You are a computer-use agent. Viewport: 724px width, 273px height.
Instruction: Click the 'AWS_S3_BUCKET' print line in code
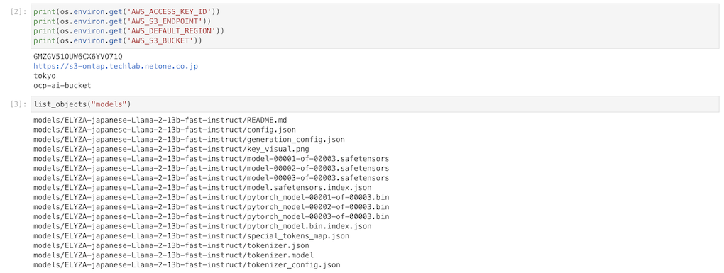point(118,40)
